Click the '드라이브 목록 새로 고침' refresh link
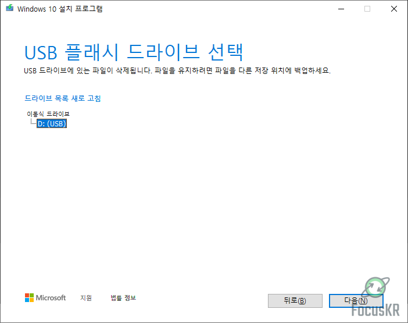The height and width of the screenshot is (323, 408). pyautogui.click(x=62, y=98)
